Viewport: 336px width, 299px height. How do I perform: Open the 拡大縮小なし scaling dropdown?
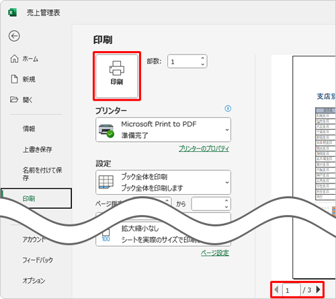click(x=163, y=234)
